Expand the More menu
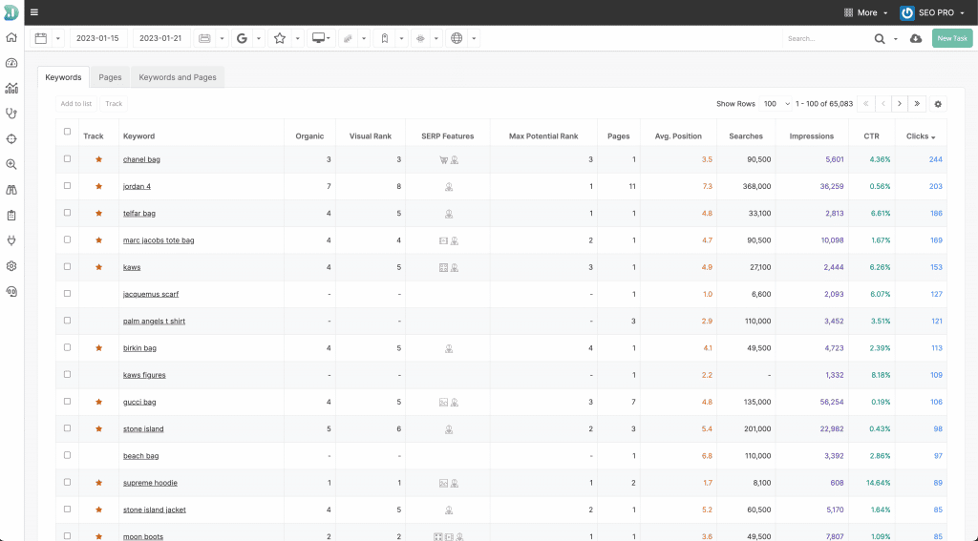The width and height of the screenshot is (978, 541). point(865,12)
